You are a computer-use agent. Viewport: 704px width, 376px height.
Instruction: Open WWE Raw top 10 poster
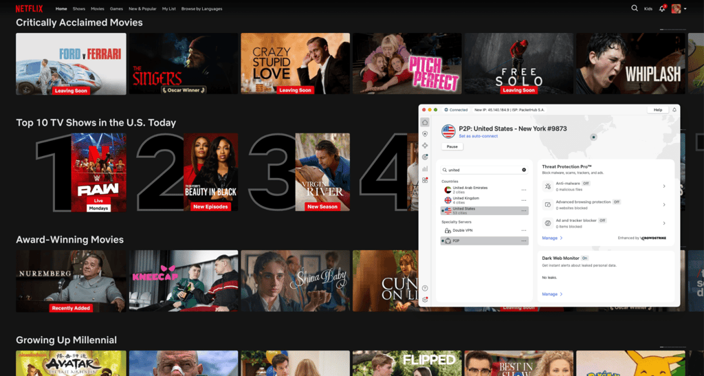[98, 173]
